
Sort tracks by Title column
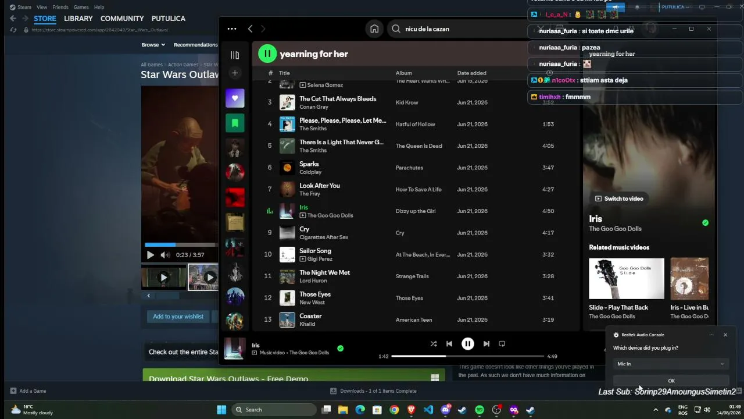[284, 73]
